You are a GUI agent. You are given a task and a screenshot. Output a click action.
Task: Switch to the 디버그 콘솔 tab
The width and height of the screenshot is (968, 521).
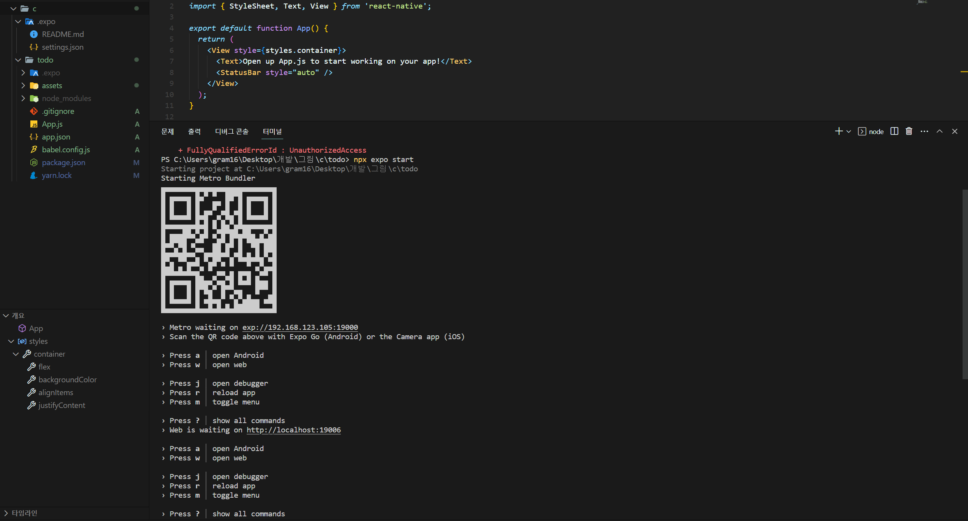pos(232,132)
